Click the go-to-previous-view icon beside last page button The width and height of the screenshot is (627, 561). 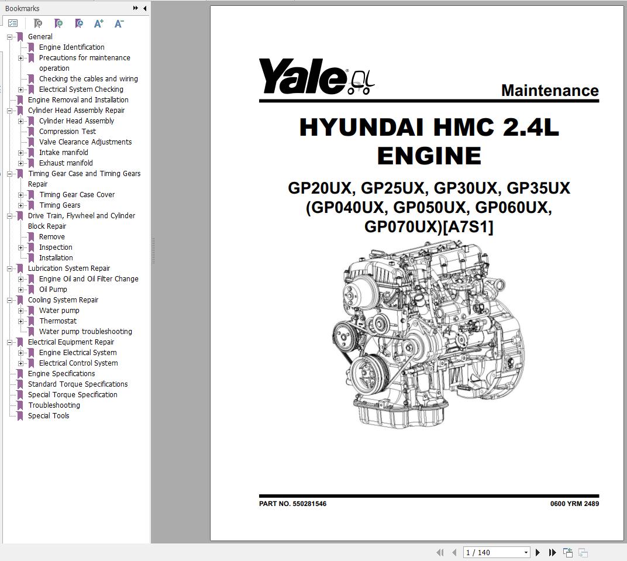point(568,552)
